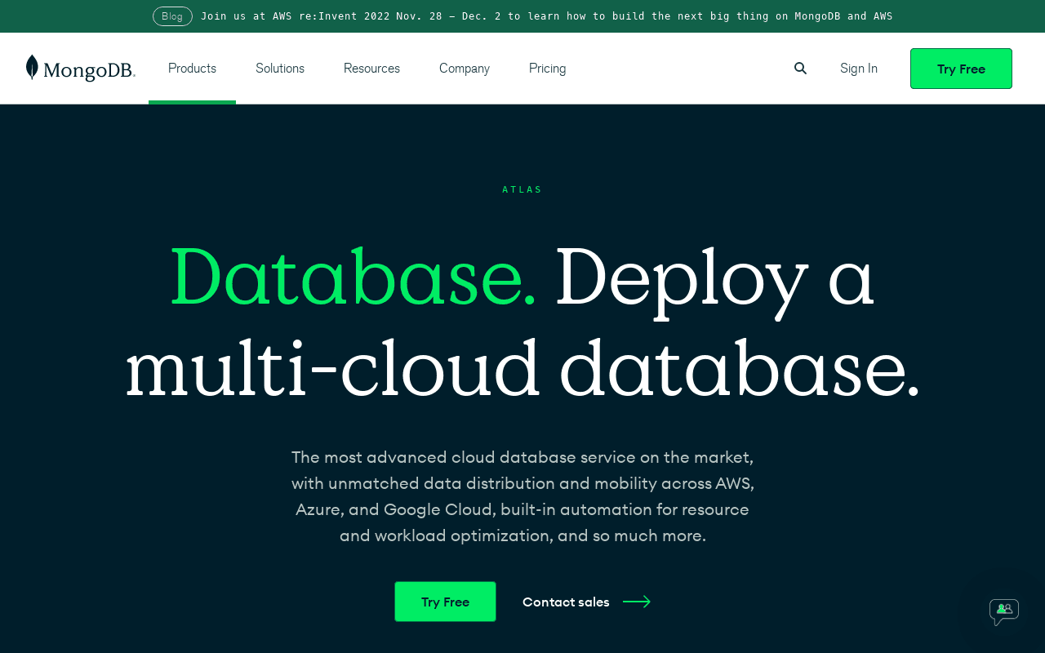The width and height of the screenshot is (1045, 653).
Task: Click the MongoDB leaf logo icon
Action: click(x=32, y=68)
